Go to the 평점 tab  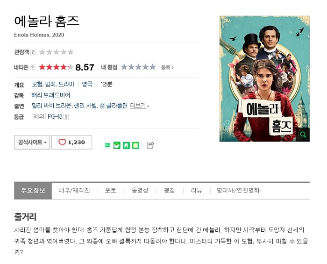tap(169, 190)
